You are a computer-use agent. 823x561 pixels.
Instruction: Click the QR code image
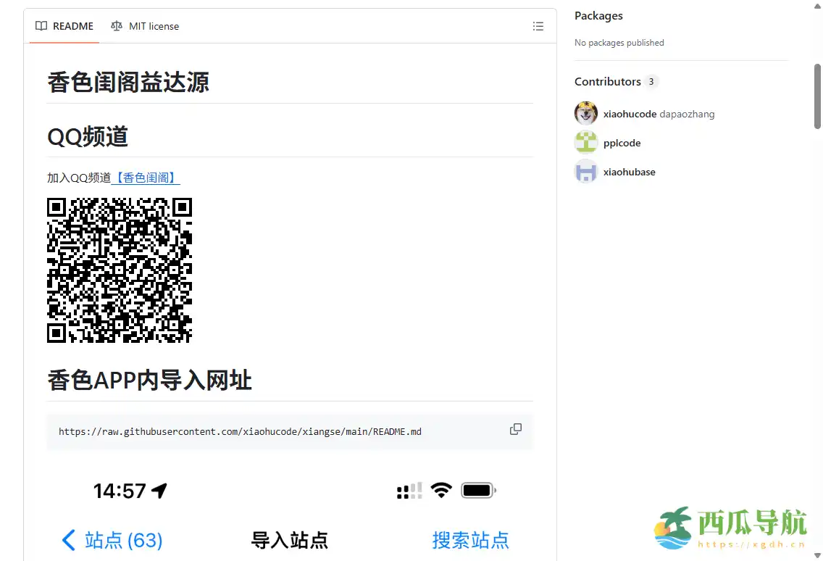pos(119,270)
